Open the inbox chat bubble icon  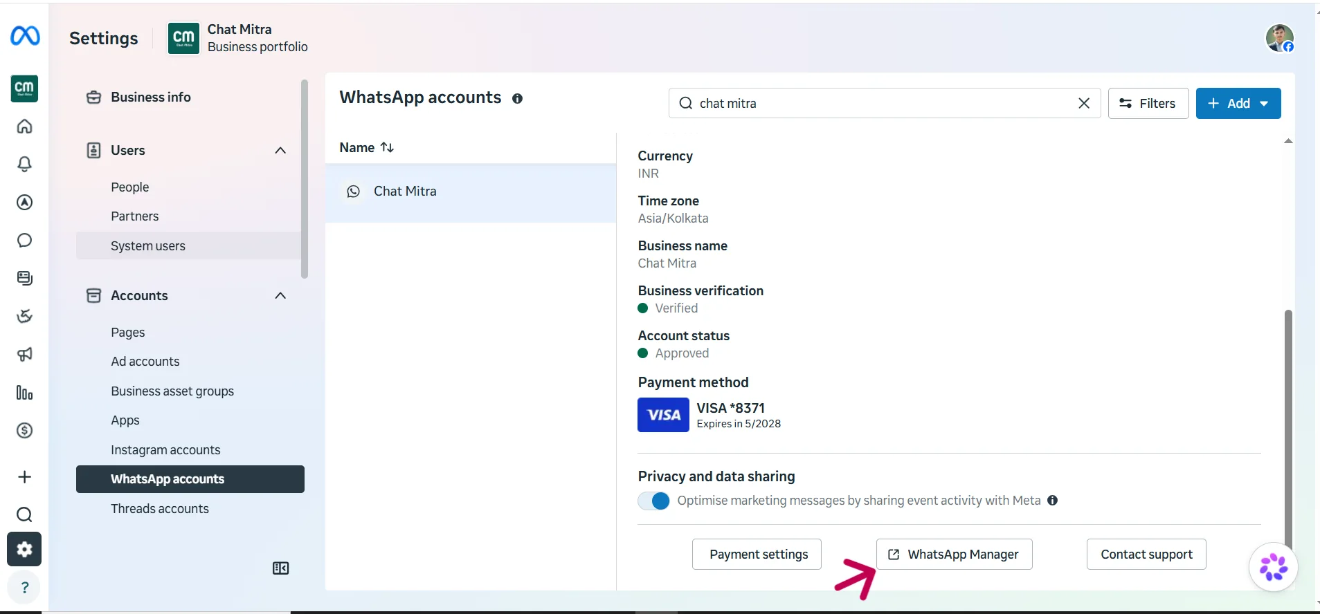(24, 240)
